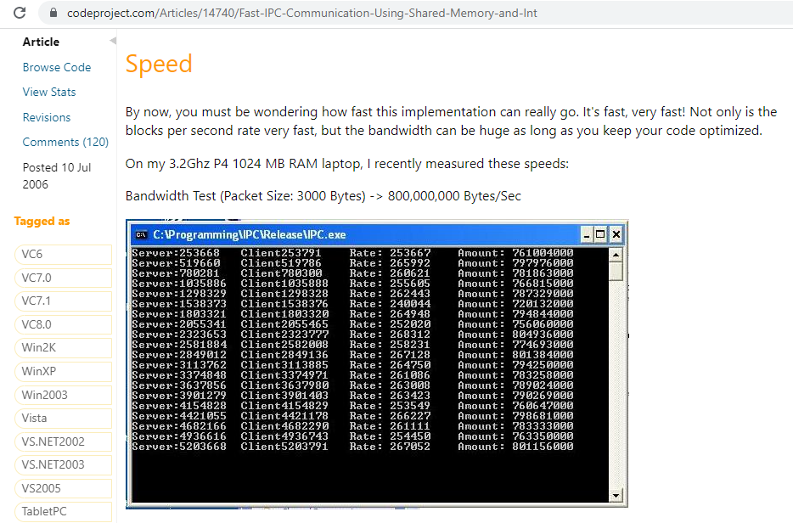
Task: Reload the page with the refresh icon
Action: coord(20,14)
